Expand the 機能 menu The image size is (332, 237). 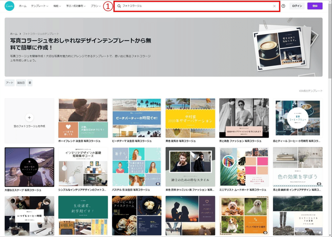(57, 6)
